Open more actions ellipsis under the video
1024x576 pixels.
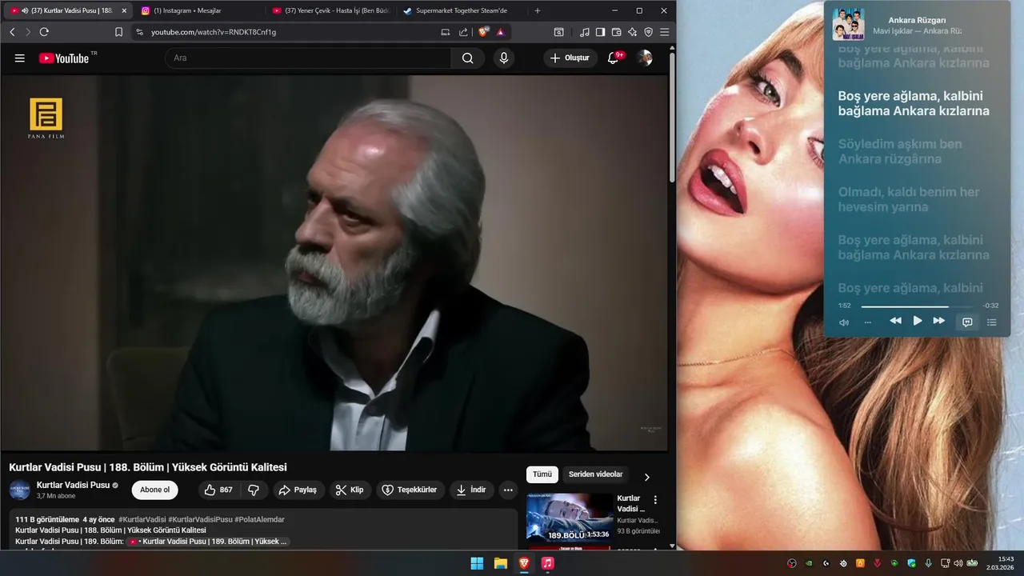508,490
